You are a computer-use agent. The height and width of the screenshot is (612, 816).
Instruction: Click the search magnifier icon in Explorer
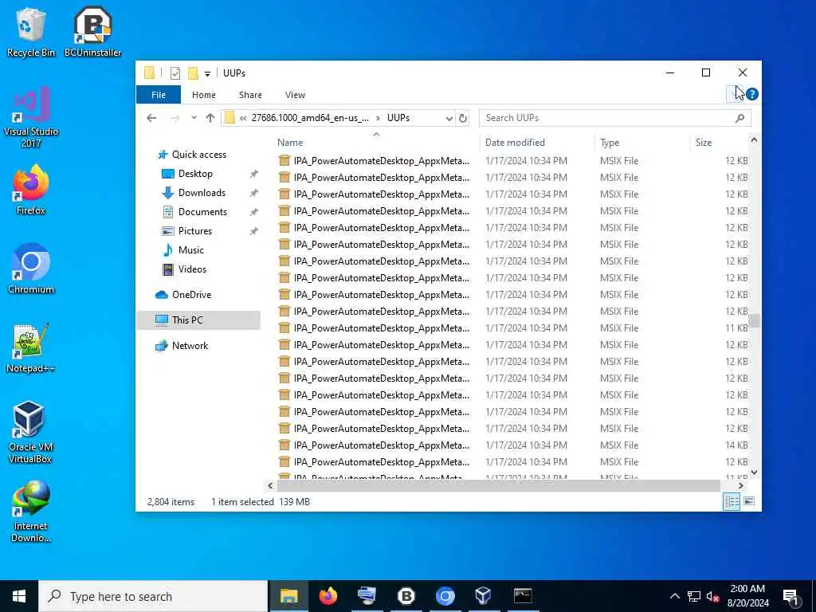pyautogui.click(x=739, y=118)
